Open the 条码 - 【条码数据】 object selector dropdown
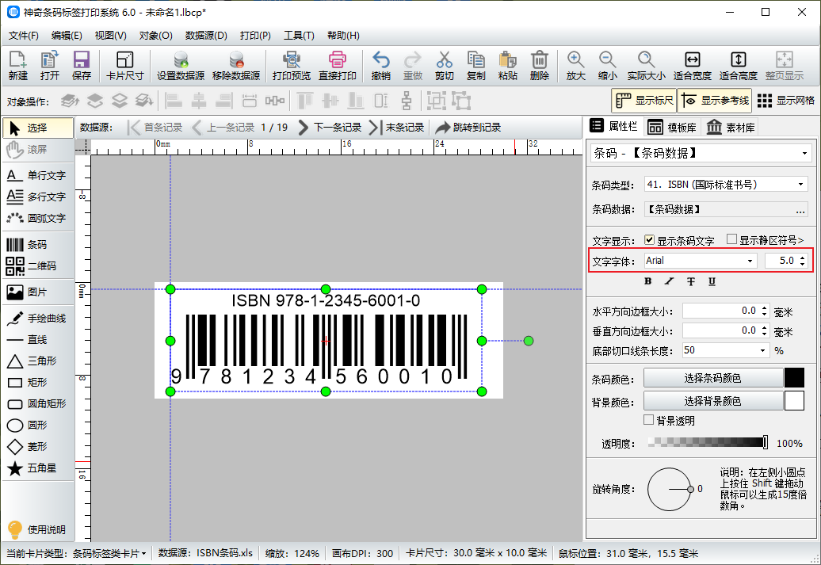This screenshot has height=565, width=821. (x=701, y=154)
